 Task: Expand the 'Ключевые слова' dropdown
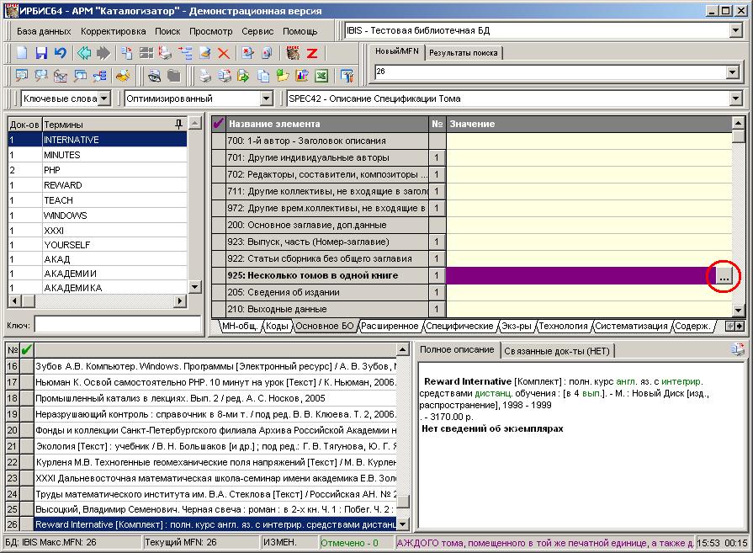pos(103,98)
